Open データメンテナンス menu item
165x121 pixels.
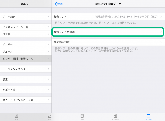tap(26, 69)
